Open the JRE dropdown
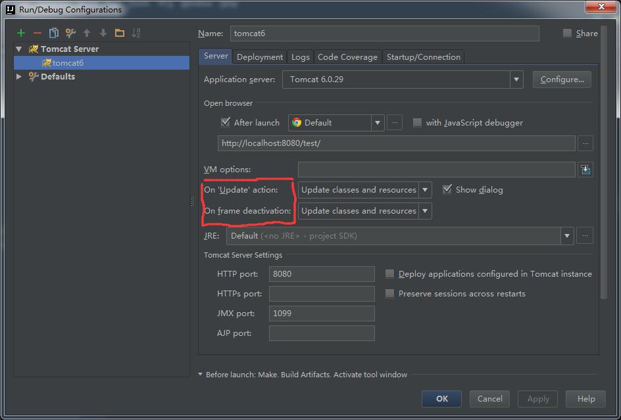 tap(567, 236)
